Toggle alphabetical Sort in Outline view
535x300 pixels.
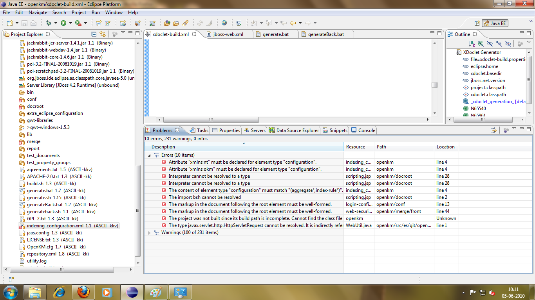[472, 44]
